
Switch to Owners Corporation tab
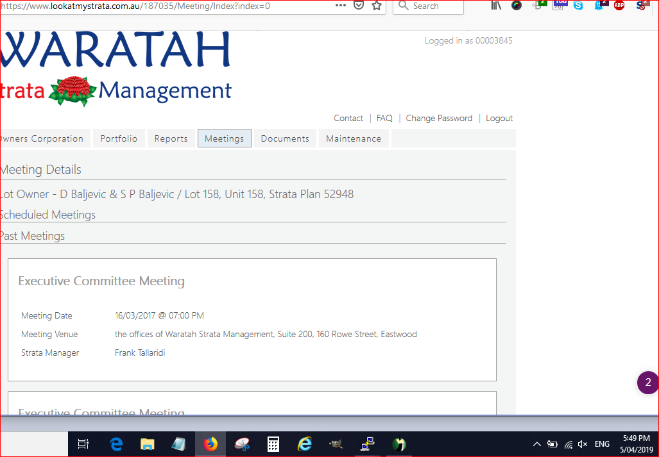[x=45, y=138]
